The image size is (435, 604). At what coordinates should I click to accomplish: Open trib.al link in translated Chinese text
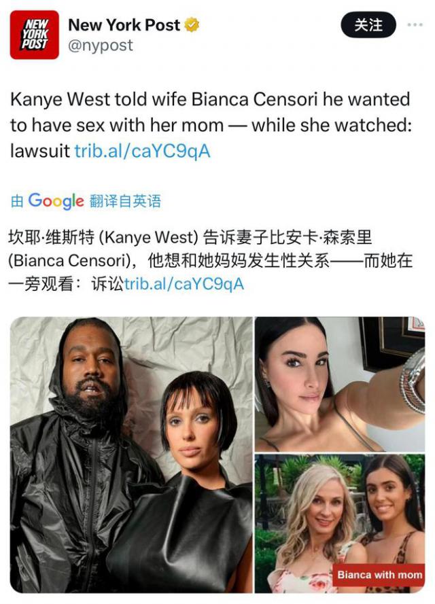(184, 284)
